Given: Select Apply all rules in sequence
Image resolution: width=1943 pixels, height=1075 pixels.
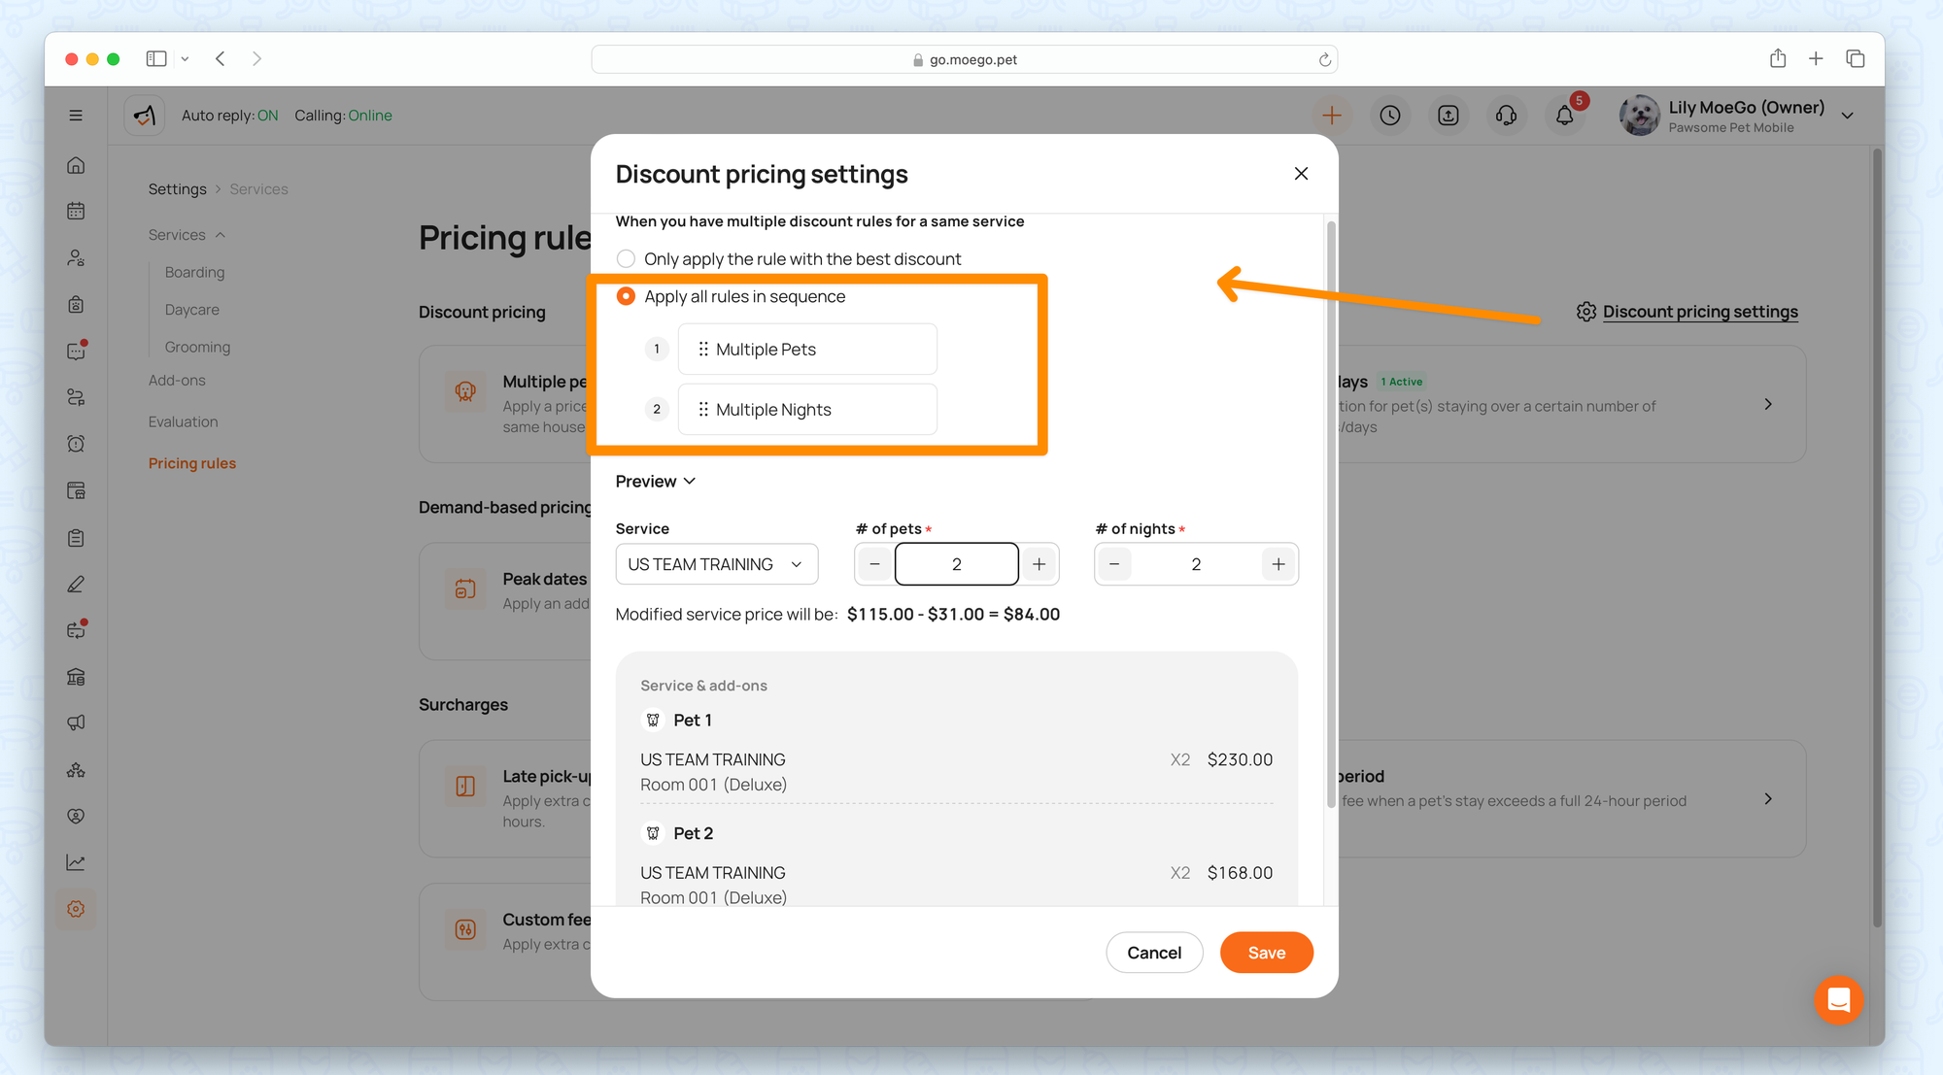Looking at the screenshot, I should tap(627, 296).
